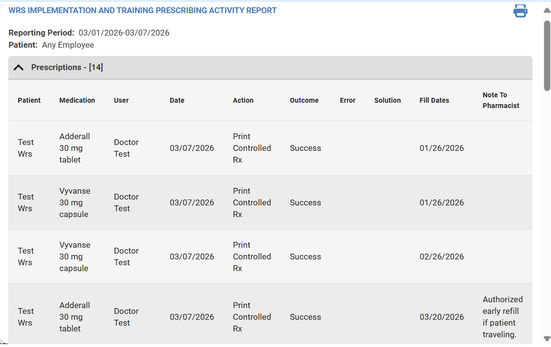Click the Outcome column header
Viewport: 551px width, 347px height.
click(304, 100)
